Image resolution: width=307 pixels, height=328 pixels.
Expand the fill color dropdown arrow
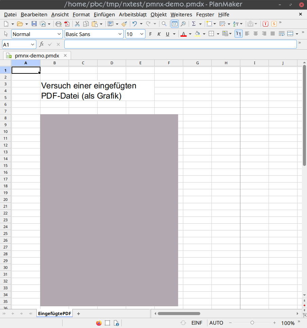tap(204, 34)
